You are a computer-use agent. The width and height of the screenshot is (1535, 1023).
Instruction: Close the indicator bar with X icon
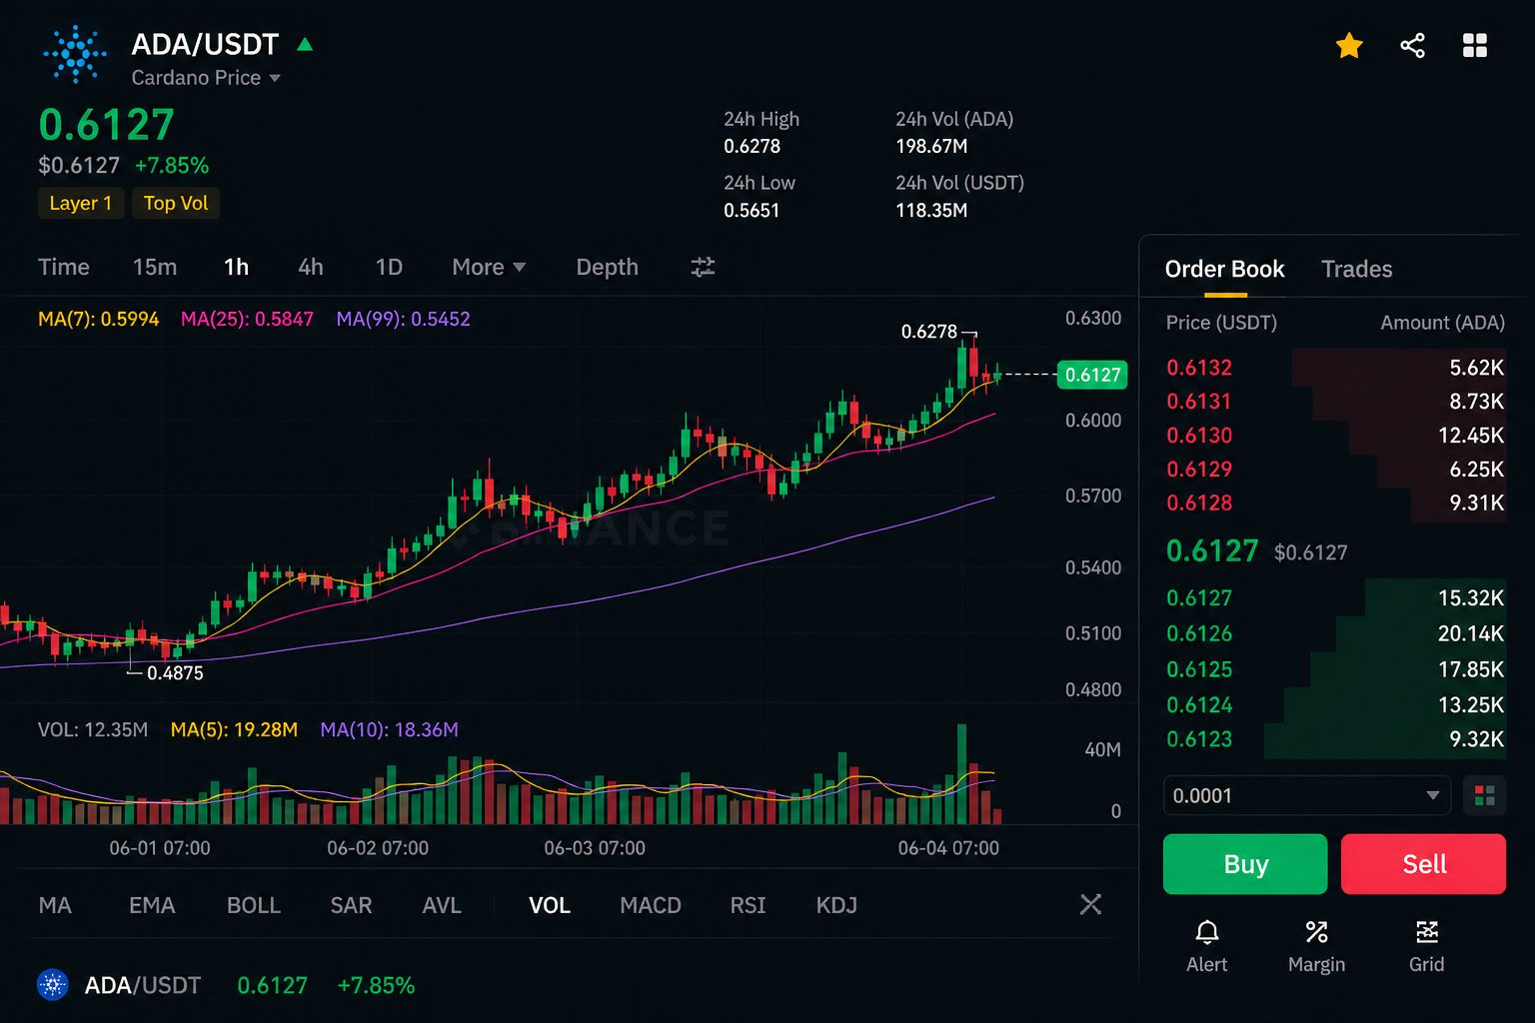pyautogui.click(x=1090, y=905)
